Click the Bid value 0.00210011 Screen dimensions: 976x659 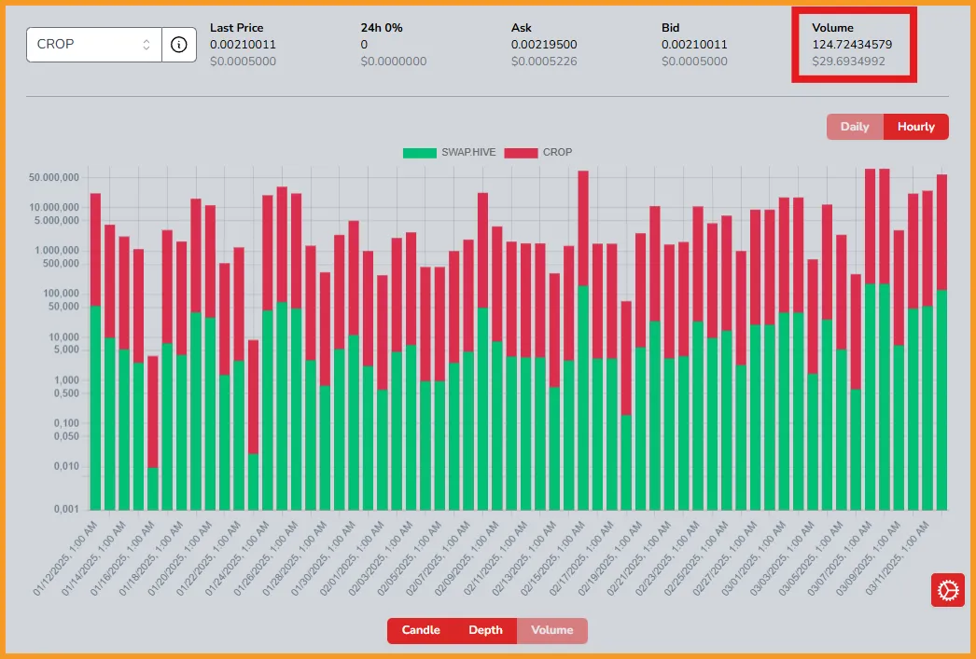pyautogui.click(x=694, y=45)
